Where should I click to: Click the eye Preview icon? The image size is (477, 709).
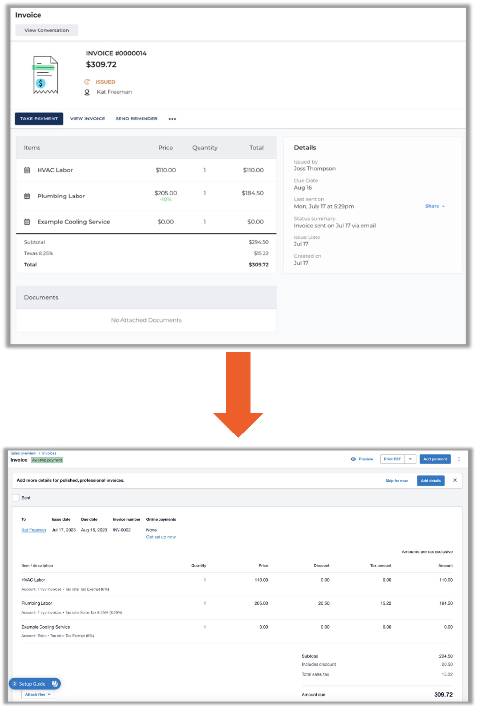(x=353, y=459)
